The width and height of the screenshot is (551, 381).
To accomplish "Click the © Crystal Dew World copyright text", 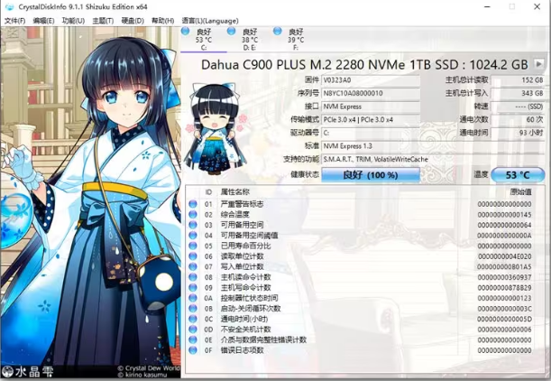I will click(x=148, y=368).
